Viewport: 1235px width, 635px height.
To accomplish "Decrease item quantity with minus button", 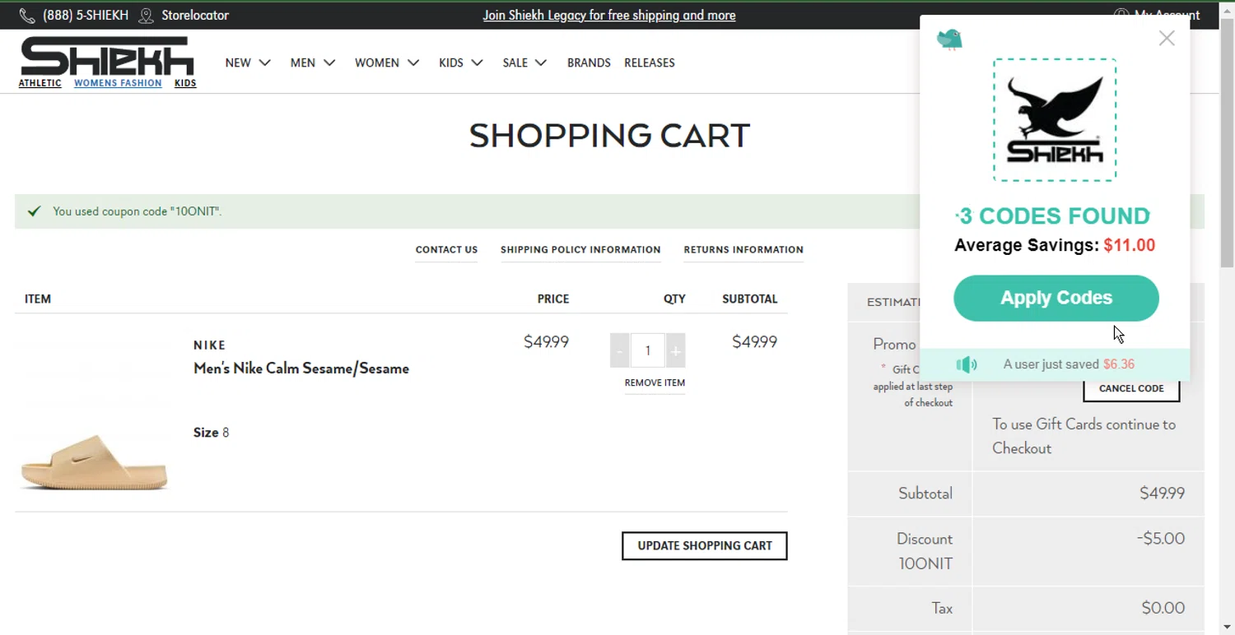I will point(620,351).
